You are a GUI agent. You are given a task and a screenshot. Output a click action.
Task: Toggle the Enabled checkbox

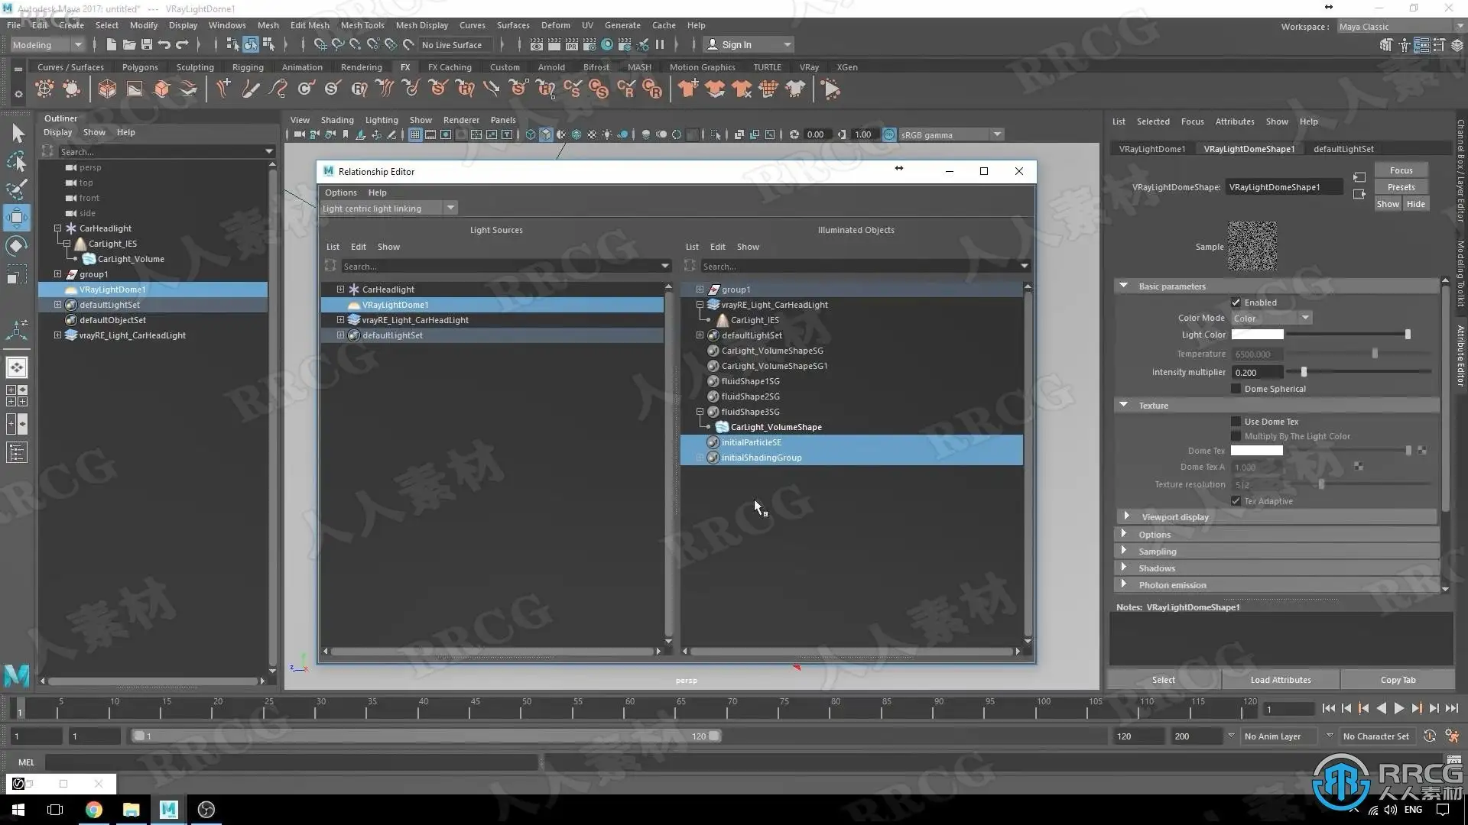(1236, 302)
